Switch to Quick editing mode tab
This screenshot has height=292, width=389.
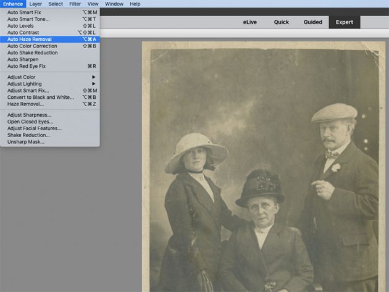click(x=282, y=22)
